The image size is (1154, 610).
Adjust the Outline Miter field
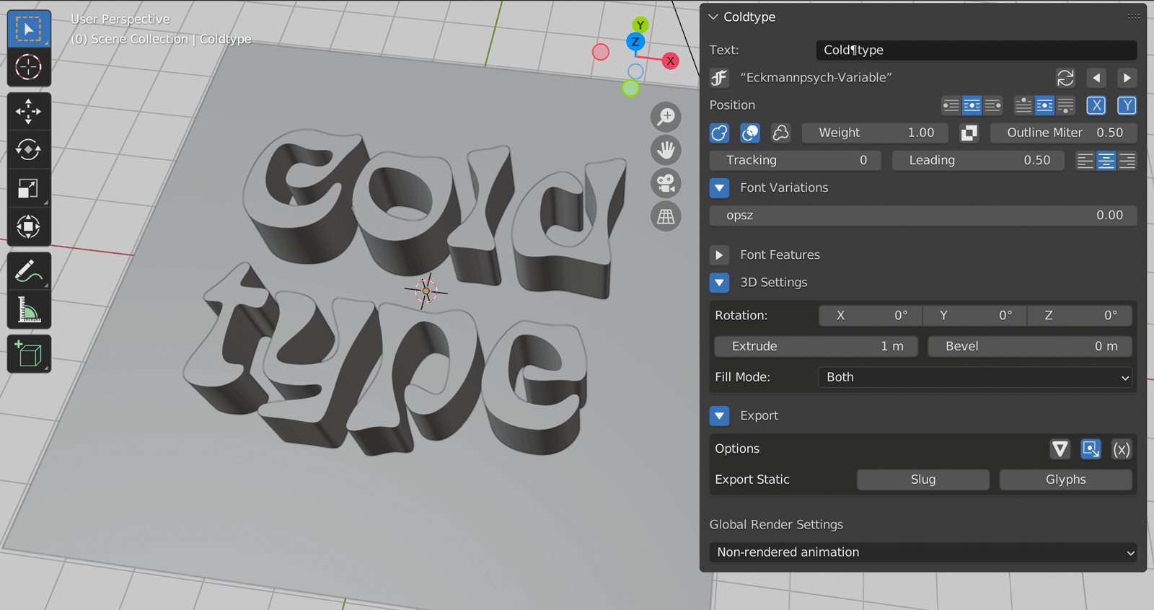pos(1064,133)
